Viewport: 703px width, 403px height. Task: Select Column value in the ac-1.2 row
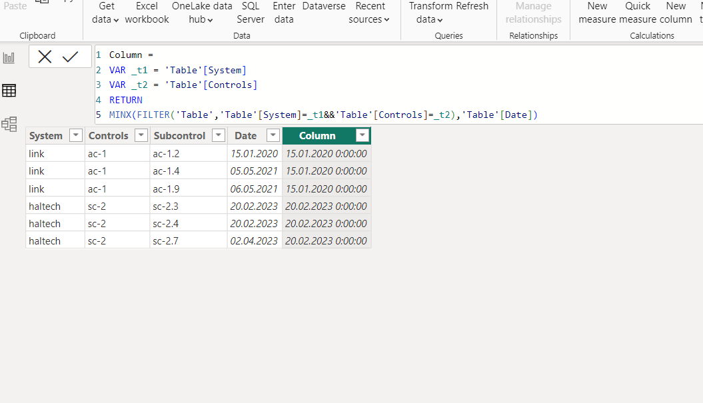(x=327, y=153)
